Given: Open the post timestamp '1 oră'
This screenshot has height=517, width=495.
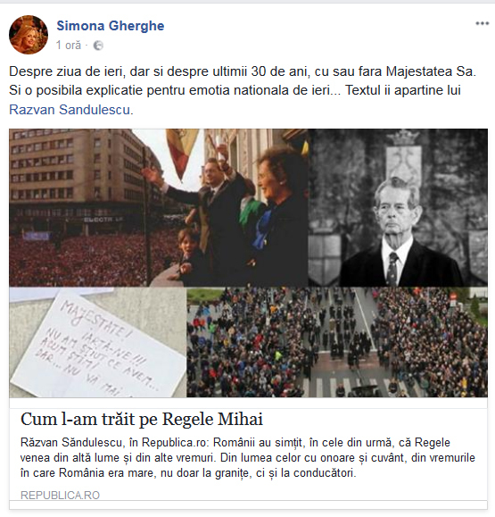Looking at the screenshot, I should tap(68, 46).
